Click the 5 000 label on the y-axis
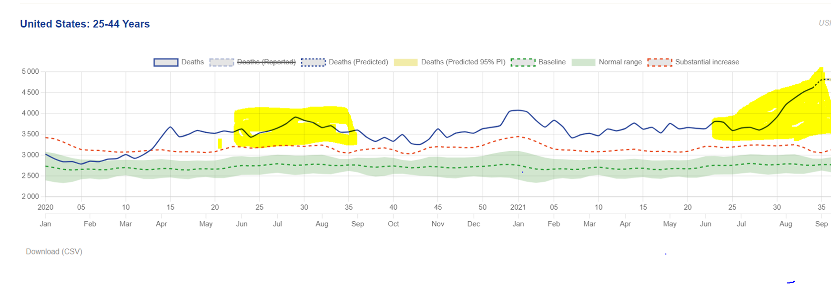Image resolution: width=831 pixels, height=284 pixels. tap(30, 72)
